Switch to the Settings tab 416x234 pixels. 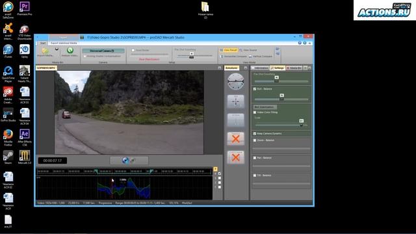(x=278, y=68)
